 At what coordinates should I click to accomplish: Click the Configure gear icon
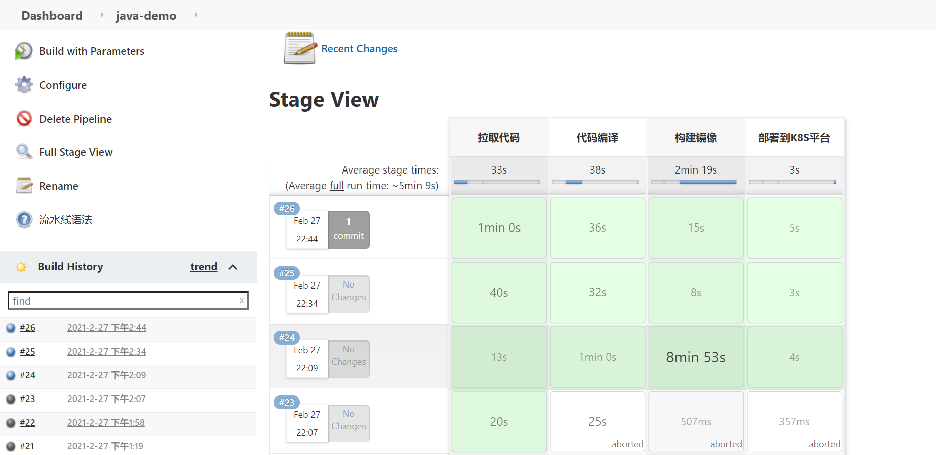click(x=24, y=85)
